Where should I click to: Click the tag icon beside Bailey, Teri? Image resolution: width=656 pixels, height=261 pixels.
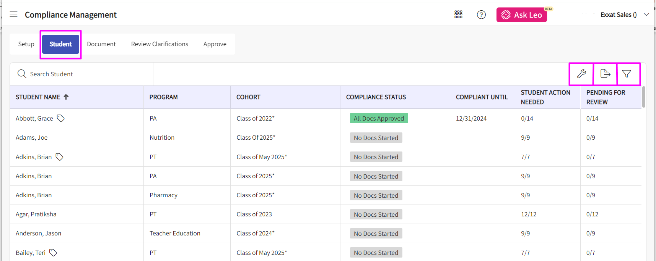tap(53, 253)
